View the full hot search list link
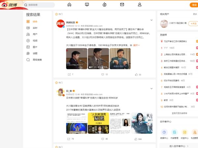The image size is (198, 148). point(180,113)
